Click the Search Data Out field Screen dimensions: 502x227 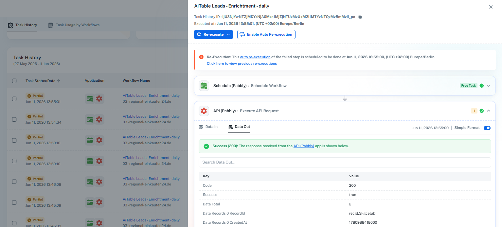pyautogui.click(x=345, y=162)
